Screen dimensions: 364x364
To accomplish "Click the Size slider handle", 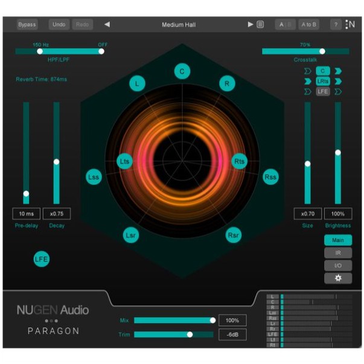I will [308, 164].
